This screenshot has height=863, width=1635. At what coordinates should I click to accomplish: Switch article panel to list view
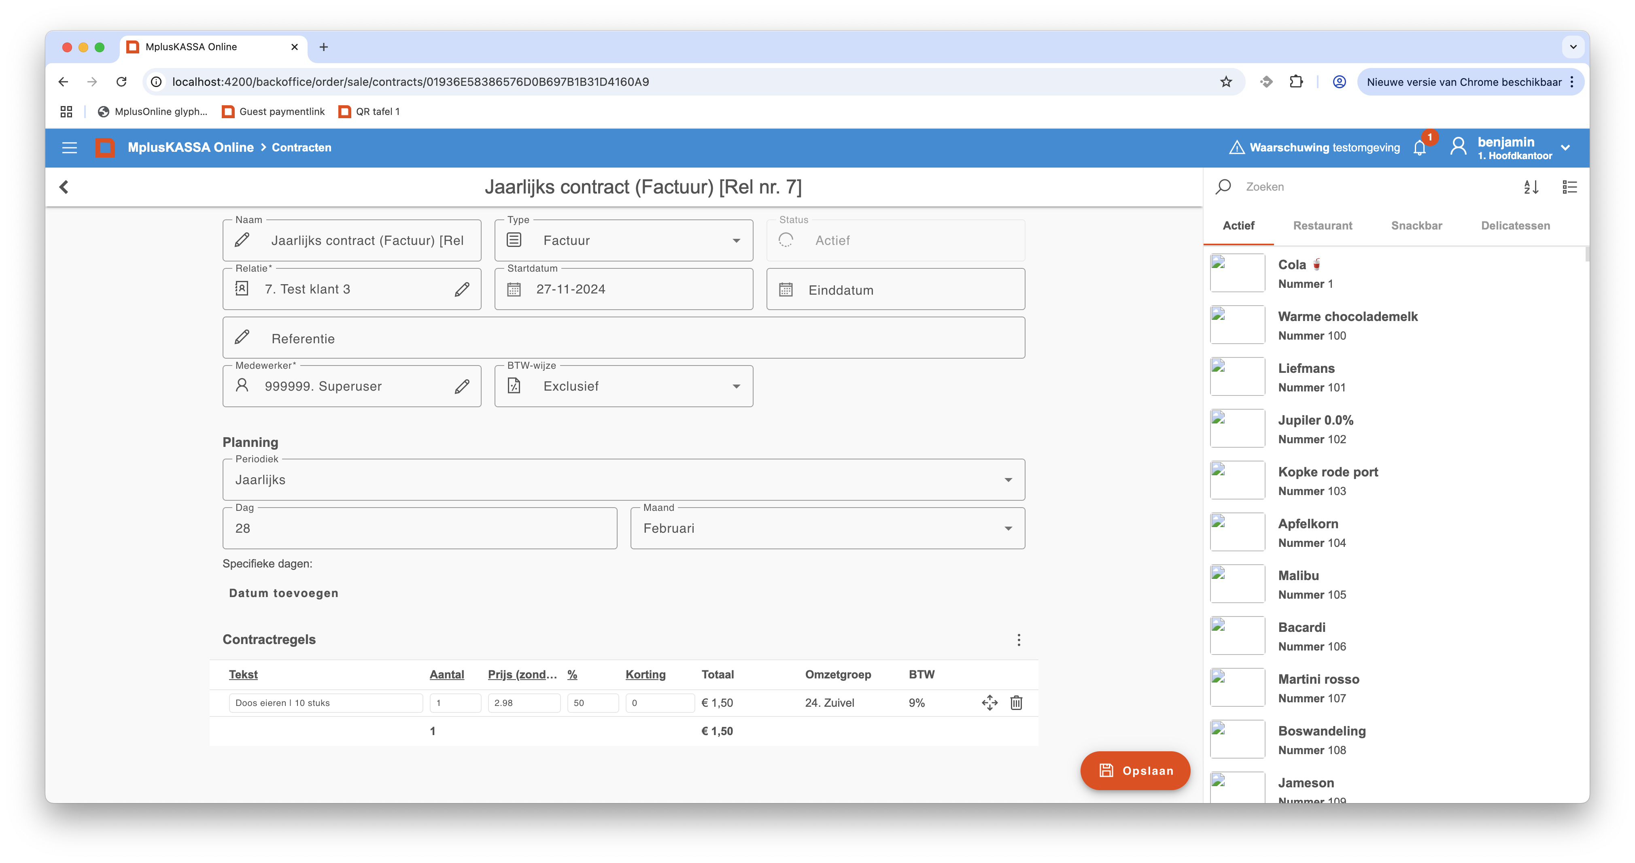1569,187
